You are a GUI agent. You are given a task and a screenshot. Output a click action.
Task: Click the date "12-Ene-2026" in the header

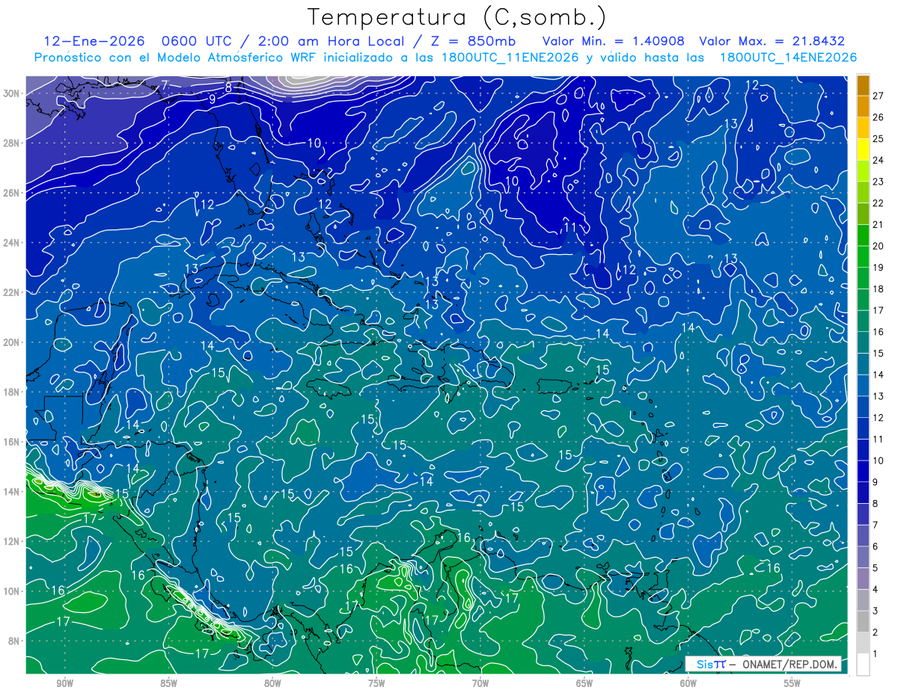(94, 41)
